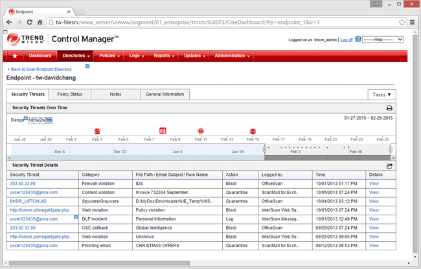Click Back to User/Endpoint Directory link

38,69
